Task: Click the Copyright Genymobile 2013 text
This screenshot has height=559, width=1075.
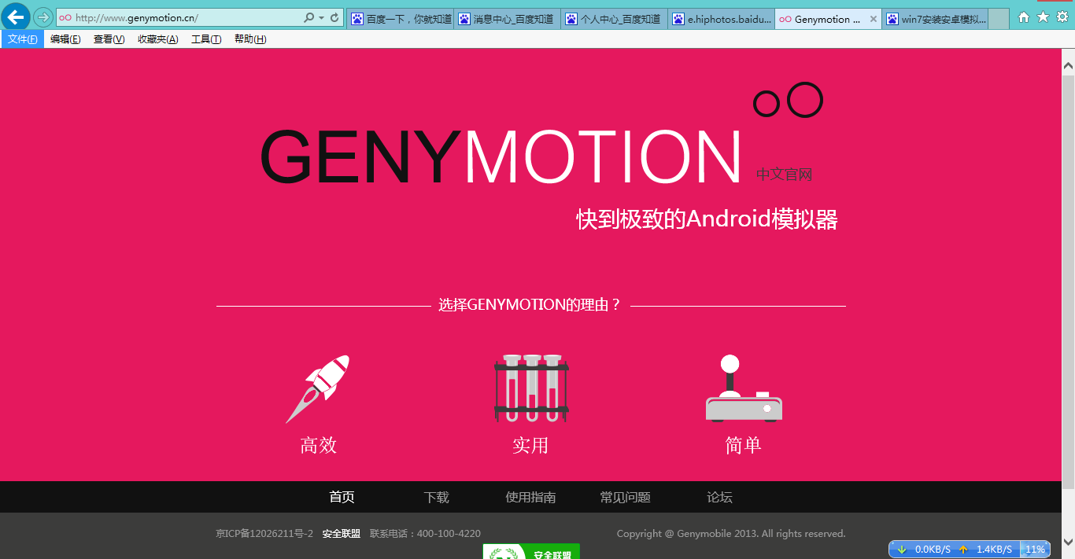Action: 731,534
